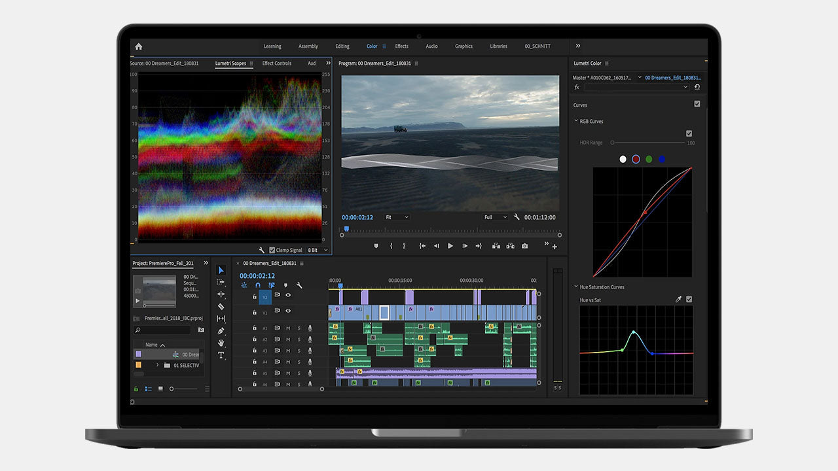Click the Export Frame camera icon
The image size is (838, 471).
coord(524,246)
